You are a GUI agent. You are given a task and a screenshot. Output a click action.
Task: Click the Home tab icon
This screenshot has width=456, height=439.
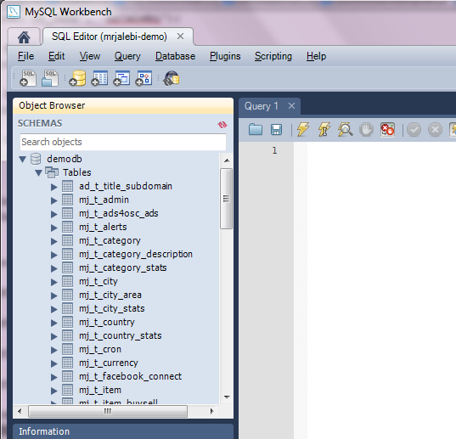click(24, 37)
